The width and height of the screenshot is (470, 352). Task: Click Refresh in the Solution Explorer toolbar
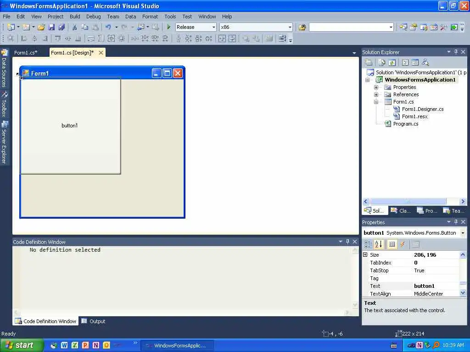pos(392,62)
